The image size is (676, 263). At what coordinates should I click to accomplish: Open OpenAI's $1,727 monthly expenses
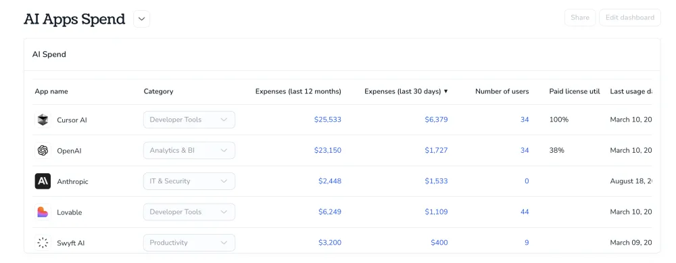tap(436, 150)
